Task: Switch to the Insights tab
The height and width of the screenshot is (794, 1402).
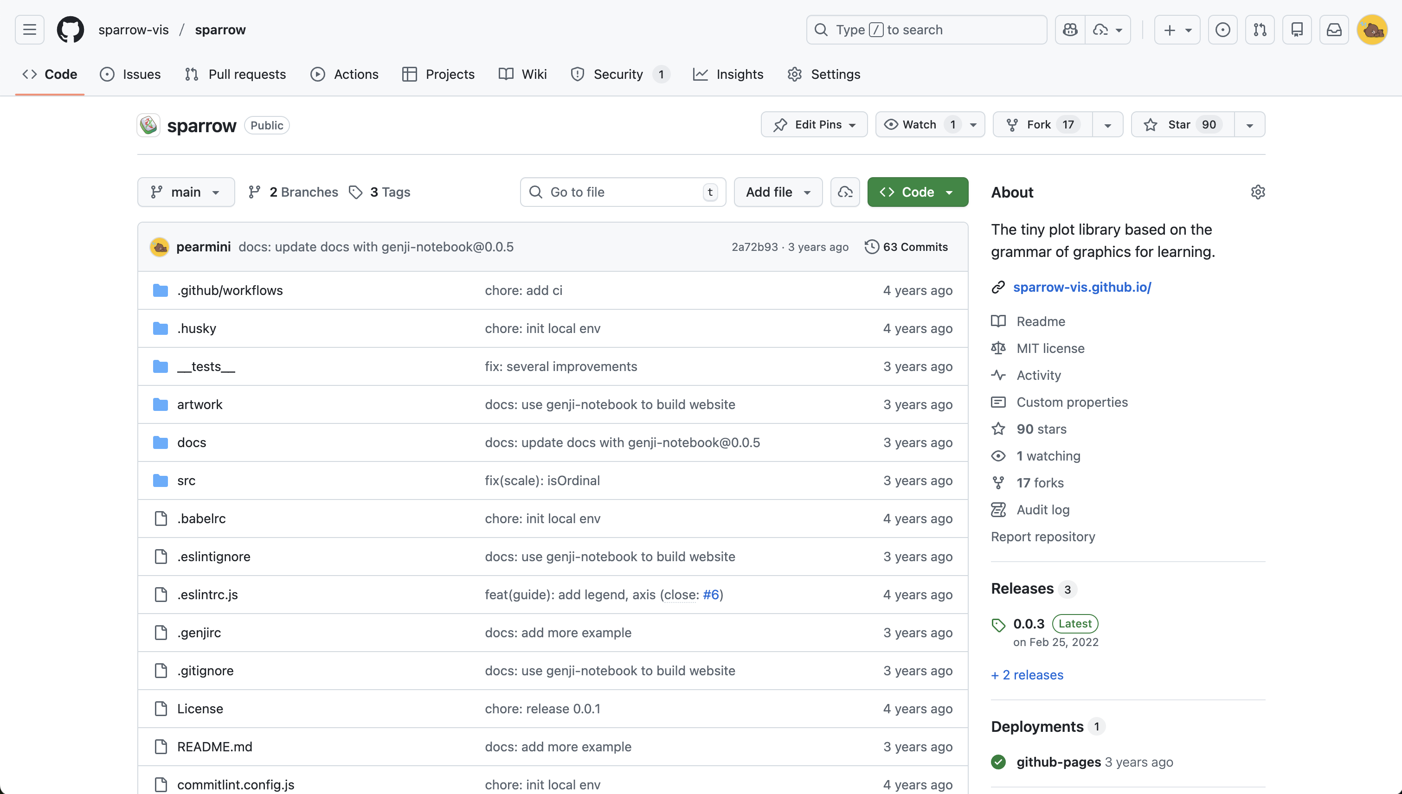Action: tap(728, 74)
